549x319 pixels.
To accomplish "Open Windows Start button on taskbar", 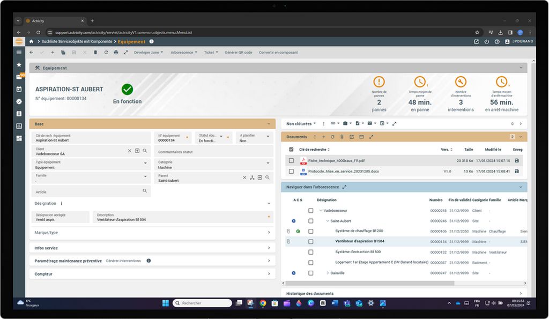I will (x=166, y=303).
